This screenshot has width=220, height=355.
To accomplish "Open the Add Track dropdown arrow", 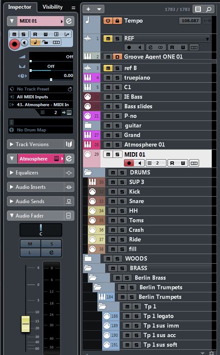I will click(99, 9).
